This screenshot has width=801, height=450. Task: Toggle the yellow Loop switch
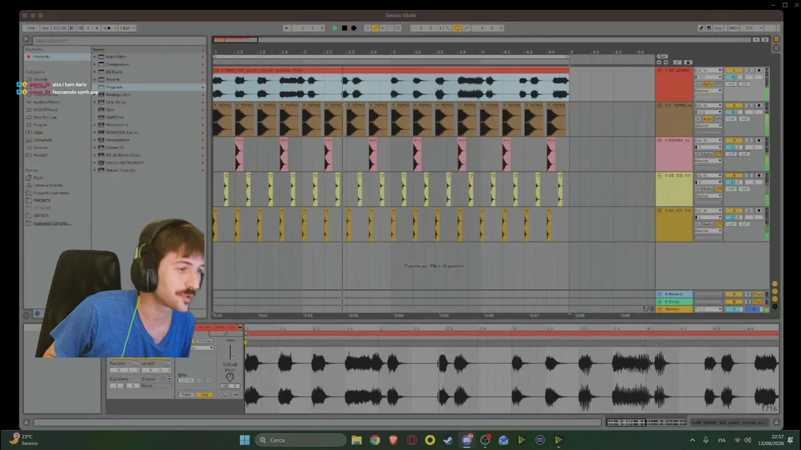tap(457, 28)
